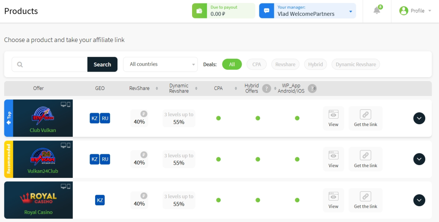Click the KZ geo badge for Royal Casino
The image size is (439, 222).
tap(100, 200)
